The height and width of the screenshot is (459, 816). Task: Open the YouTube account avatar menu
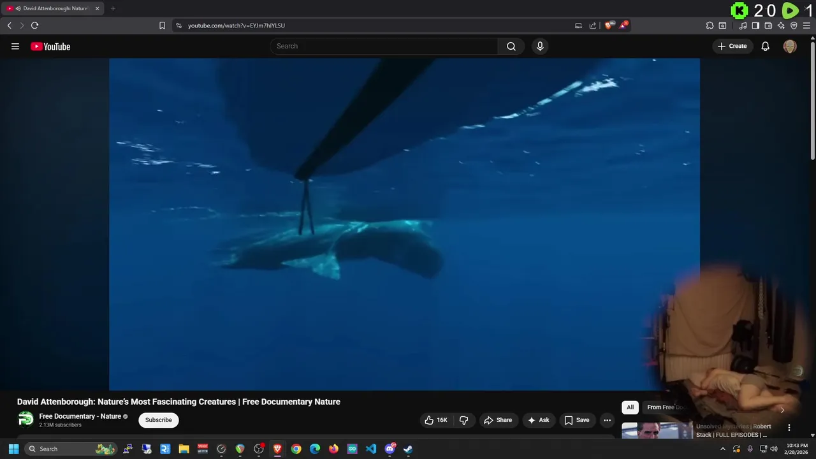pyautogui.click(x=790, y=46)
